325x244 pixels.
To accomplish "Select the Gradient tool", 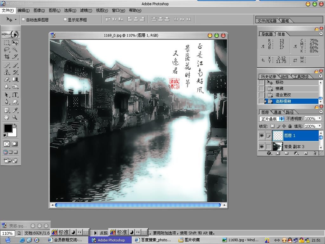I will click(x=15, y=79).
